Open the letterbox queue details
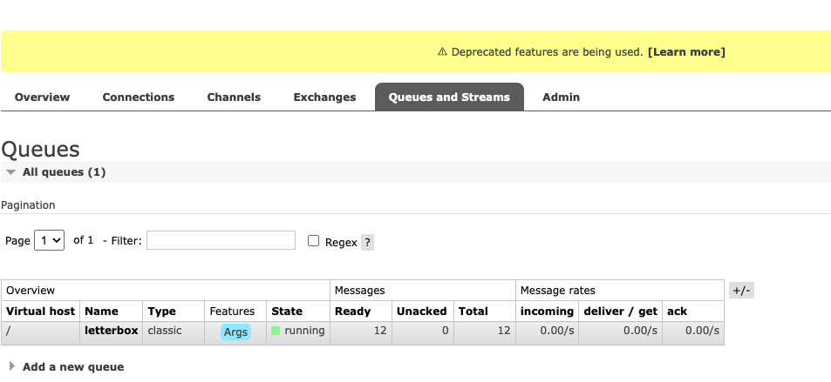This screenshot has width=831, height=382. [112, 331]
